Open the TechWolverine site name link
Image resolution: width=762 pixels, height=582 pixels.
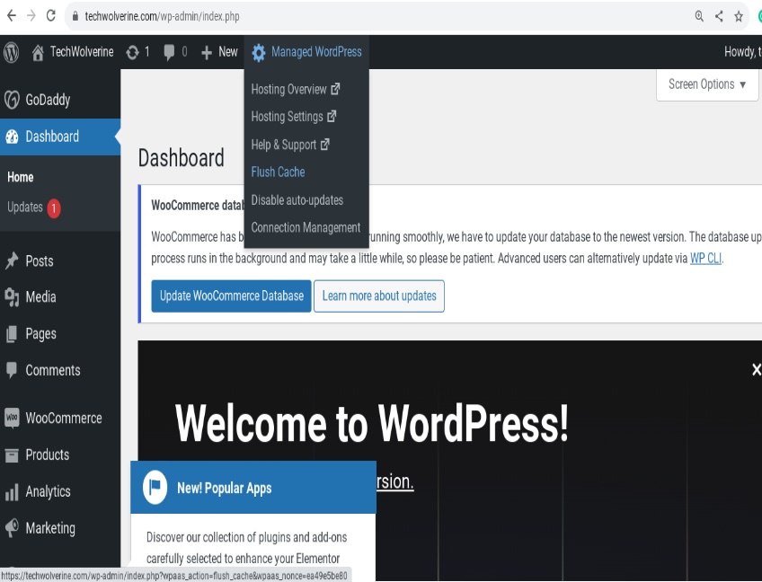82,52
